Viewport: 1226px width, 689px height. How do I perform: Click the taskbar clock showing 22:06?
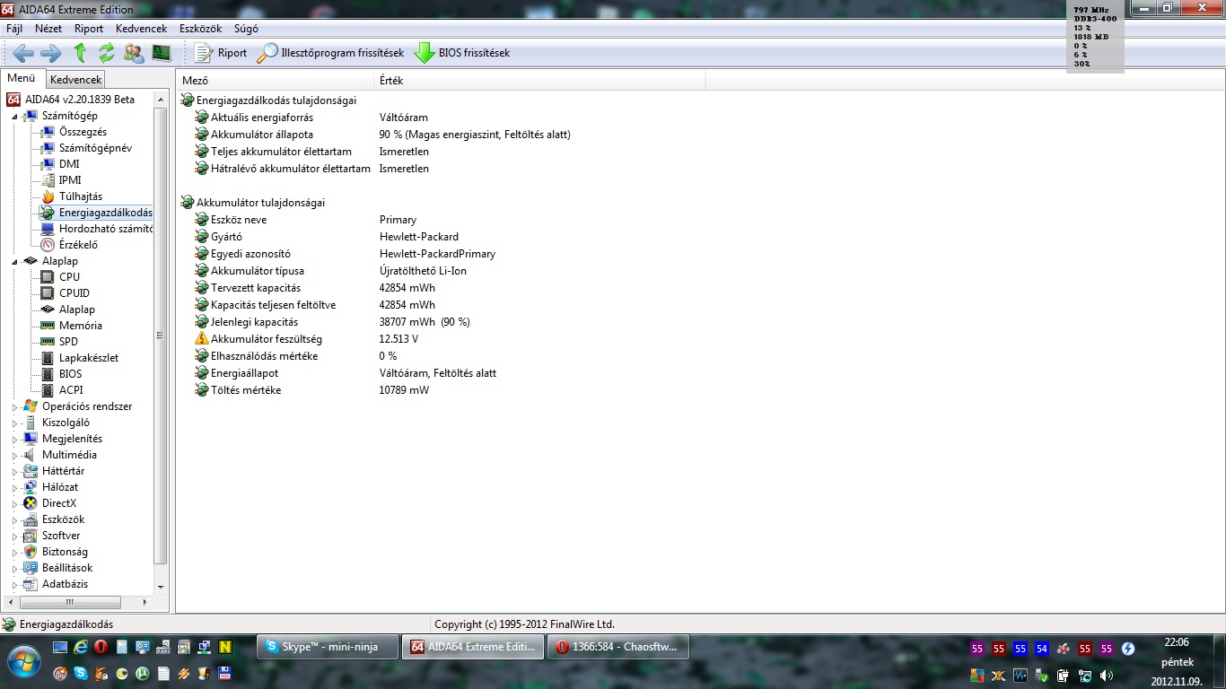tap(1177, 642)
